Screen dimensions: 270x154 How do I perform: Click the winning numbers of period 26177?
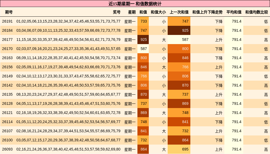click(x=68, y=40)
